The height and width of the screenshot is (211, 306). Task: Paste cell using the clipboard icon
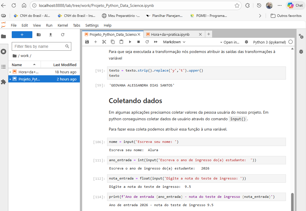121,42
